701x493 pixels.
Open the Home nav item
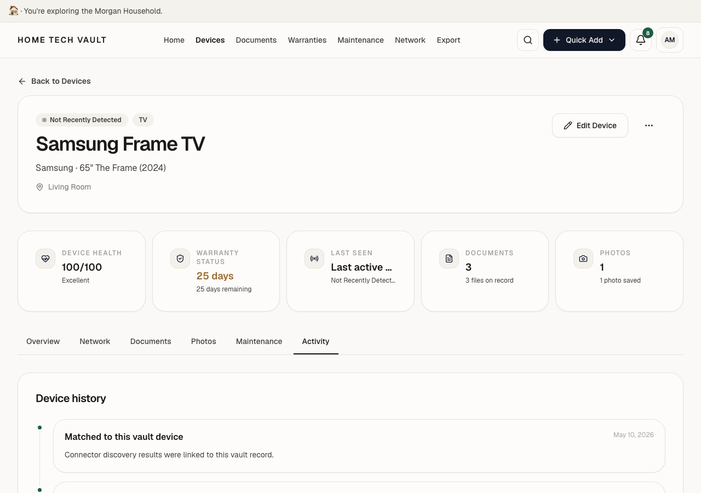pyautogui.click(x=174, y=40)
